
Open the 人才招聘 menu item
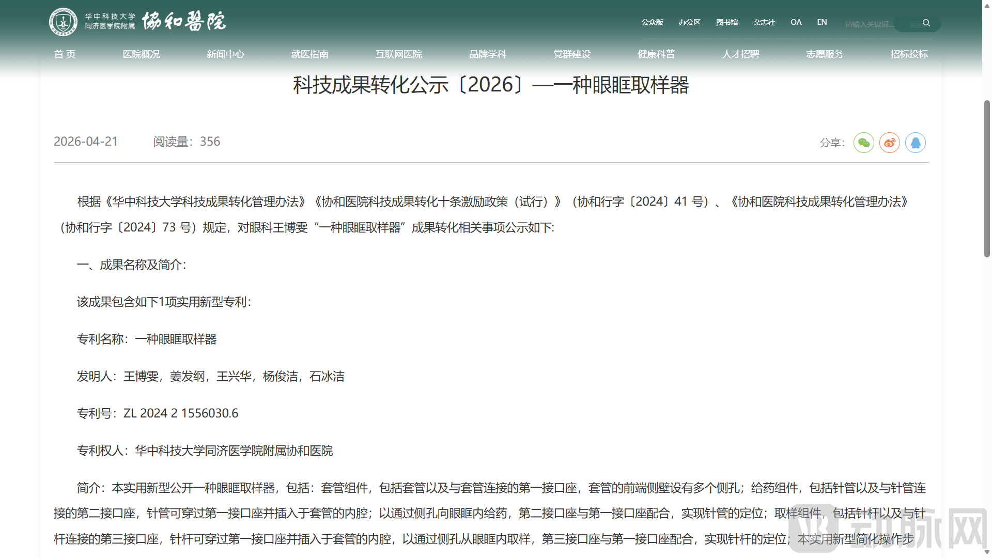pyautogui.click(x=740, y=54)
